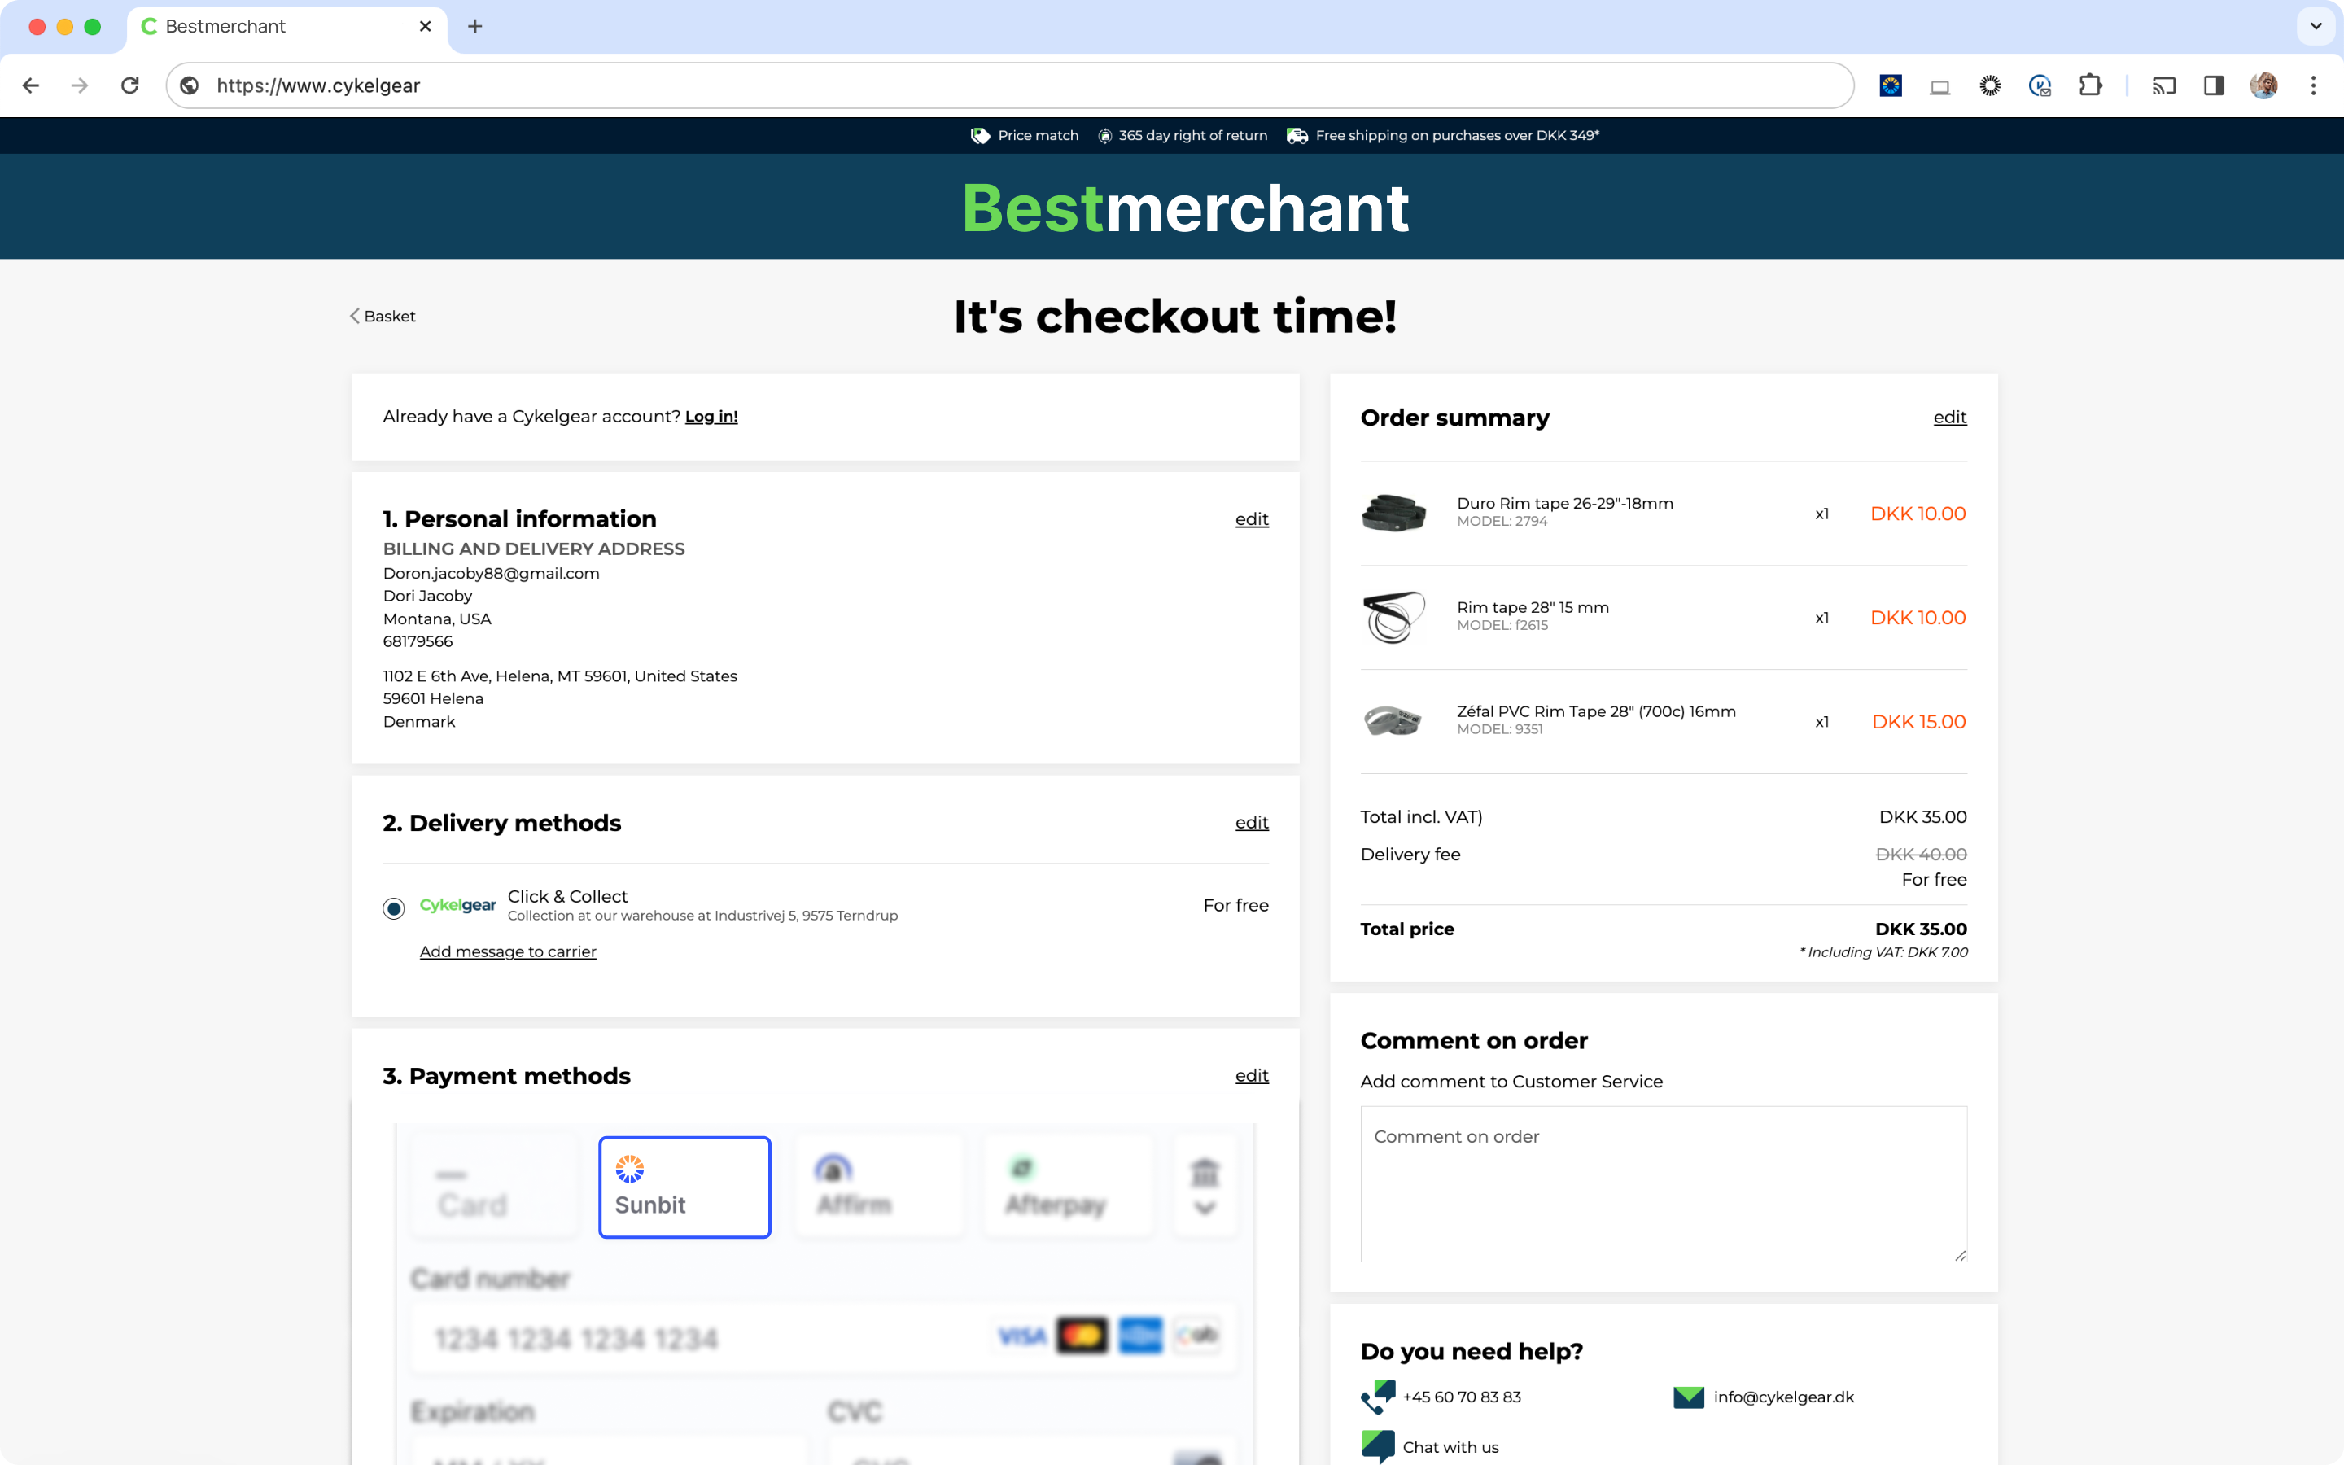Expand more payment methods chevron
The height and width of the screenshot is (1465, 2344).
tap(1204, 1207)
